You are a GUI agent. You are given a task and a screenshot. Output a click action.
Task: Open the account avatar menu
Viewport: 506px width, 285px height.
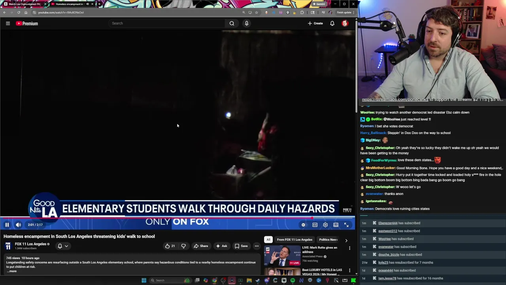click(345, 23)
